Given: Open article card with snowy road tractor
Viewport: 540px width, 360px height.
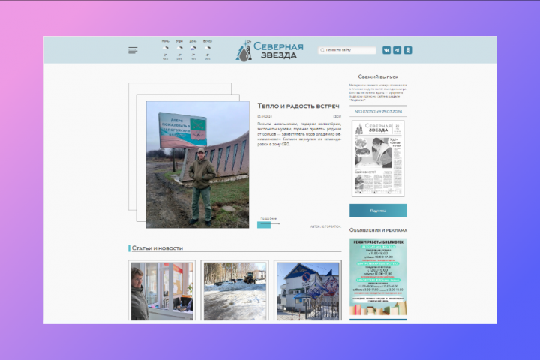Looking at the screenshot, I should (235, 291).
